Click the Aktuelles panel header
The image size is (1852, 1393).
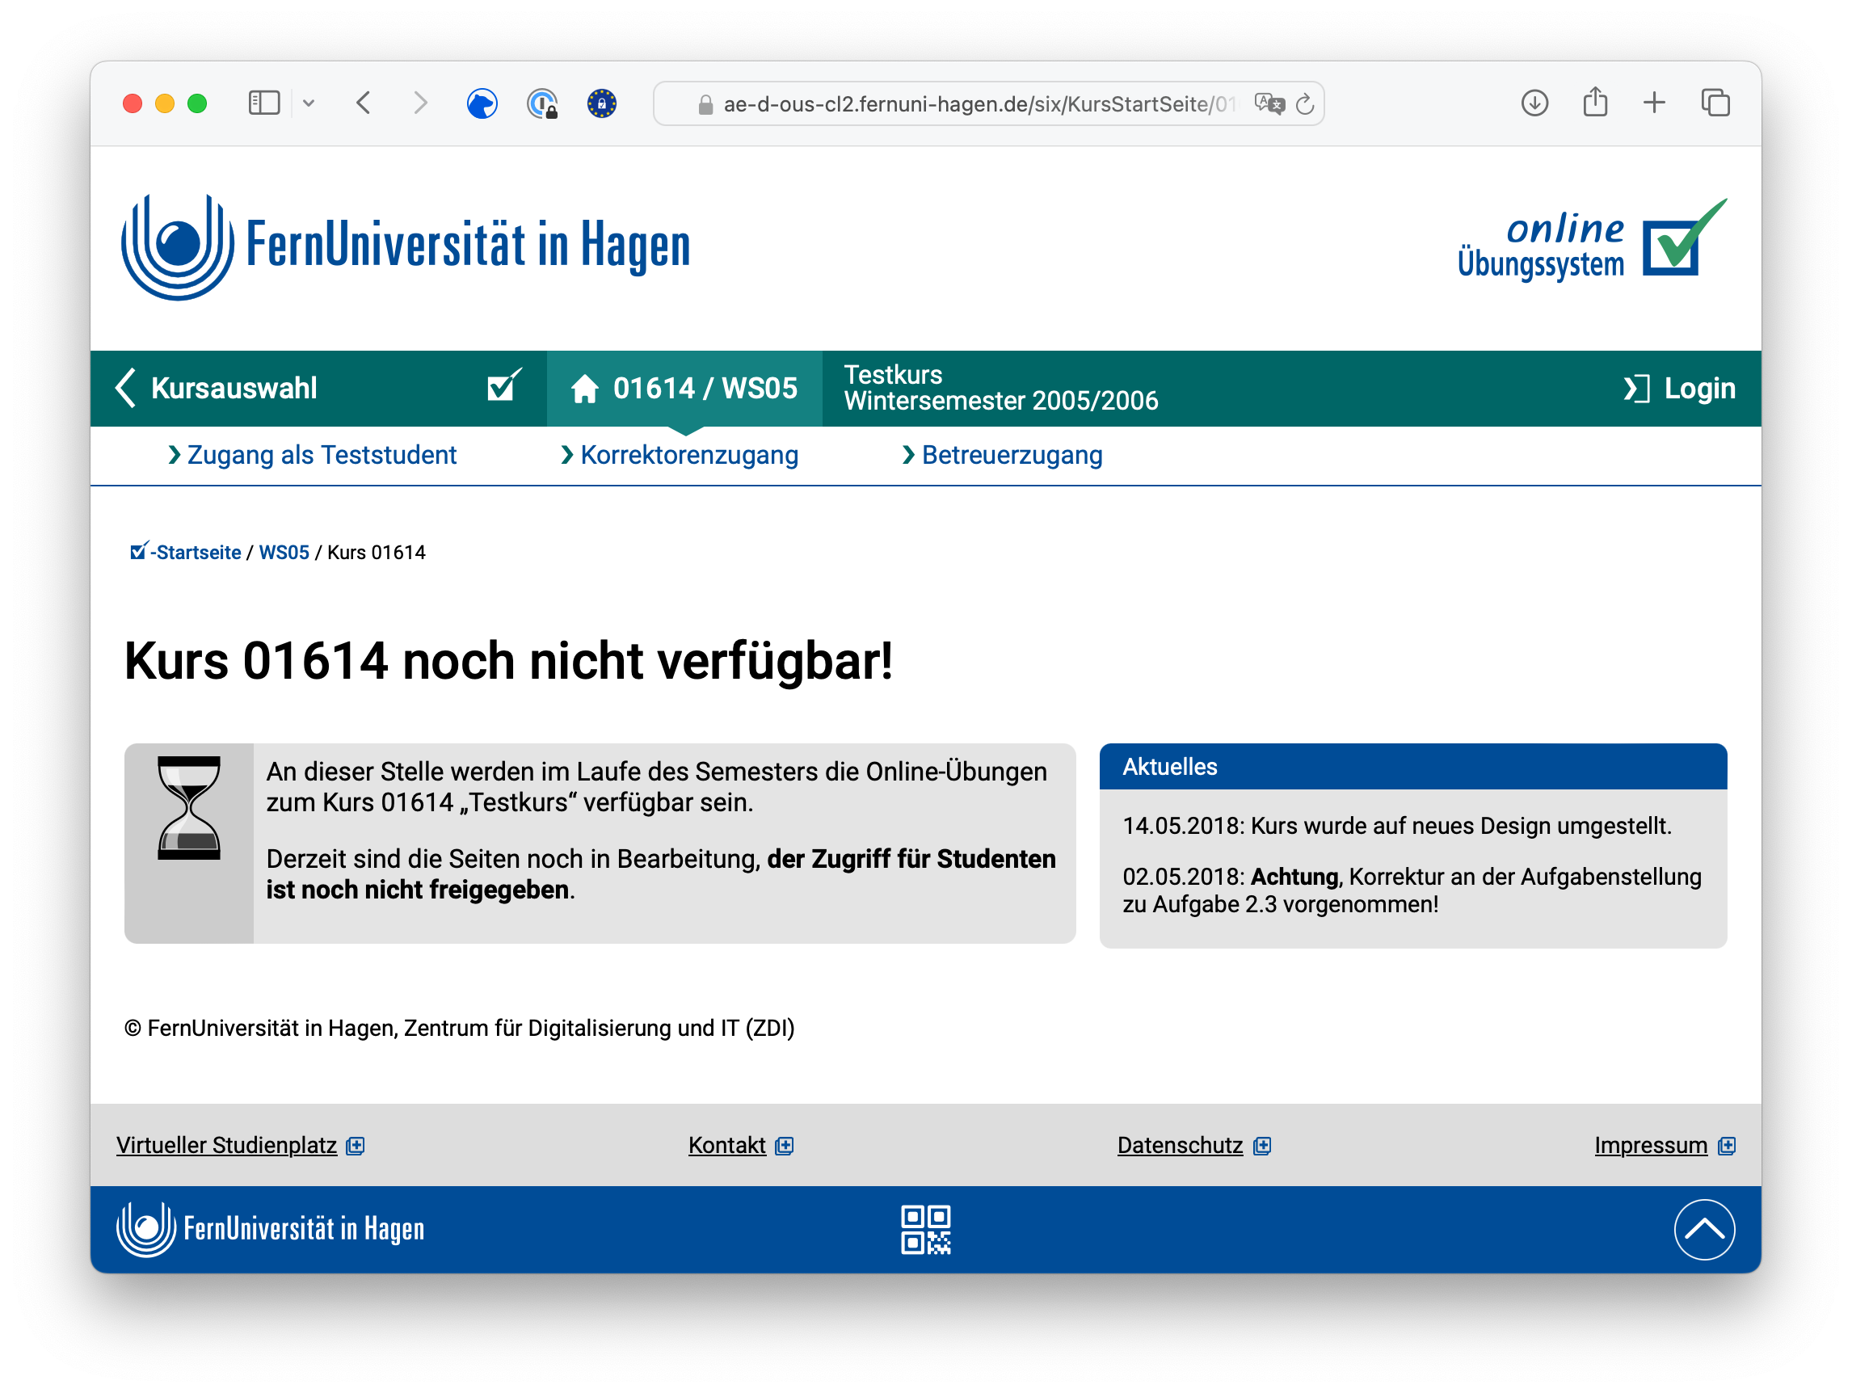tap(1413, 766)
